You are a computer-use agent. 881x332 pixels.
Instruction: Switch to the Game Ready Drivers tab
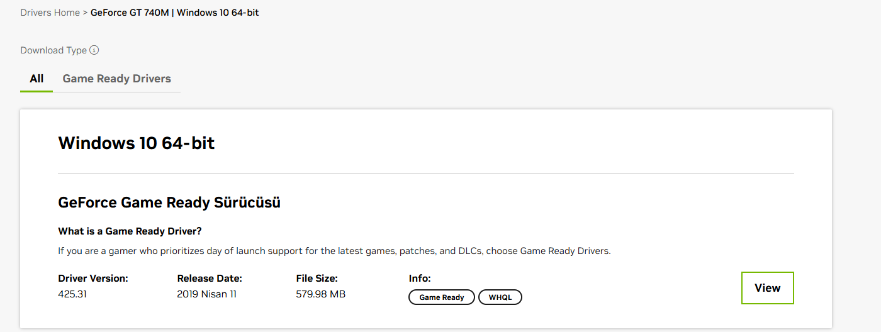(x=116, y=79)
